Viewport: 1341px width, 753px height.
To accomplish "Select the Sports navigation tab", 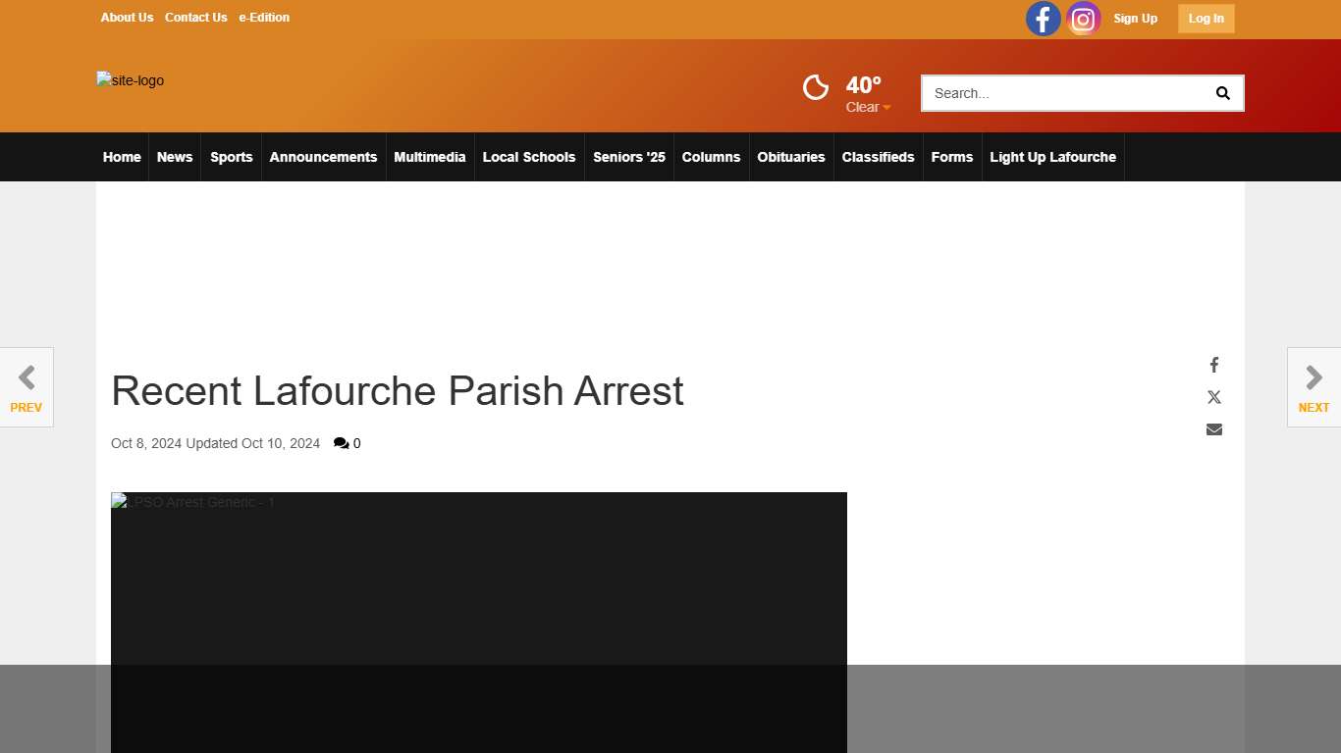I will click(x=231, y=157).
